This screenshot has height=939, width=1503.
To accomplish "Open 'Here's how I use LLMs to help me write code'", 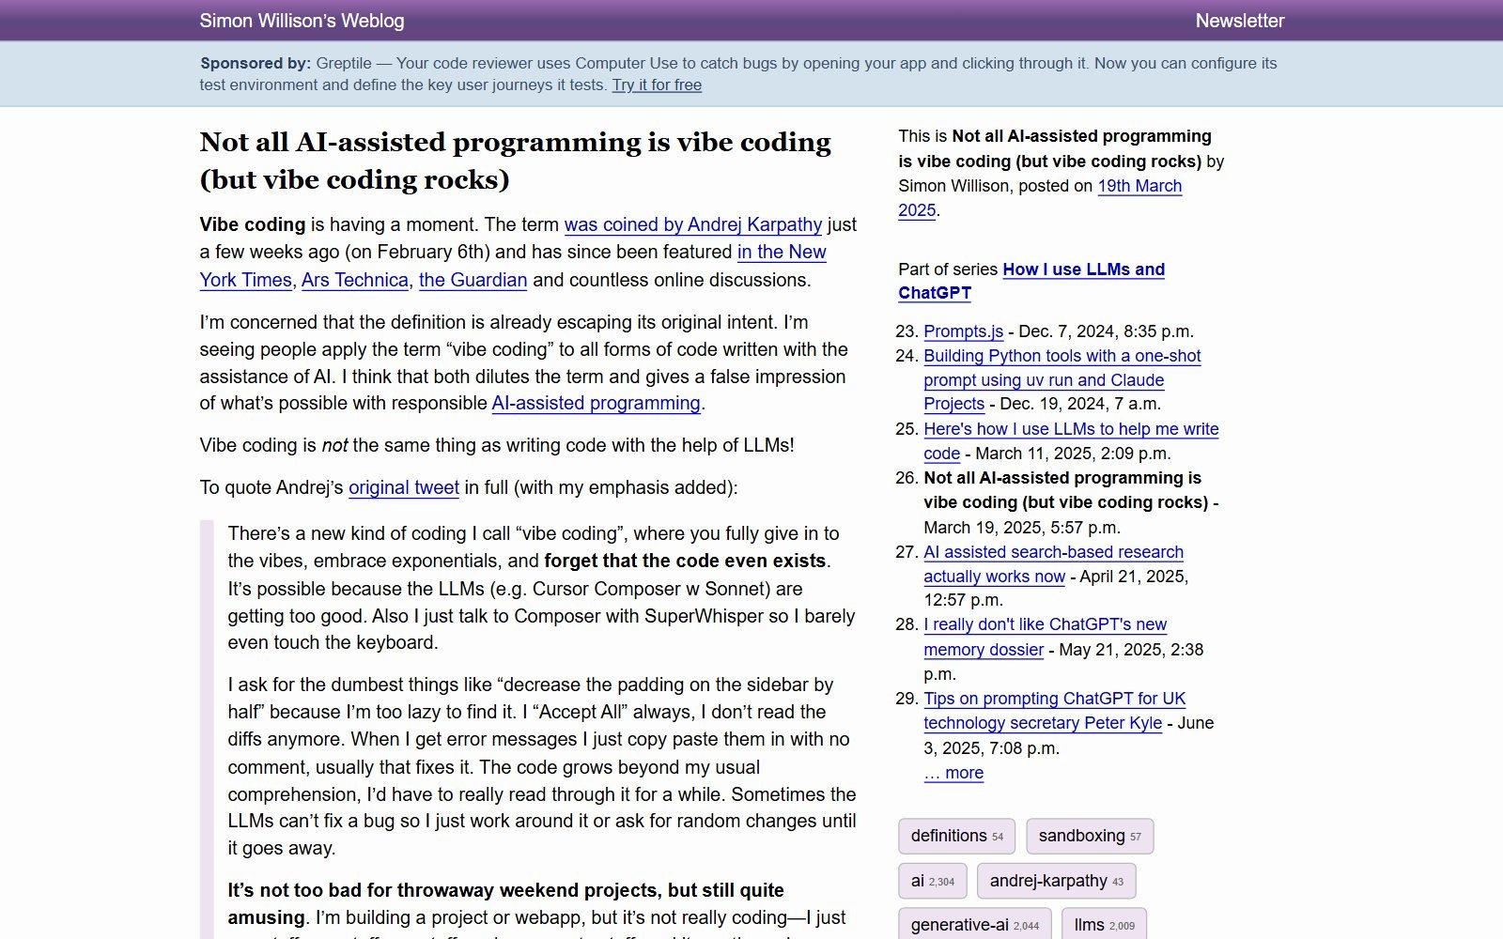I will point(1071,429).
